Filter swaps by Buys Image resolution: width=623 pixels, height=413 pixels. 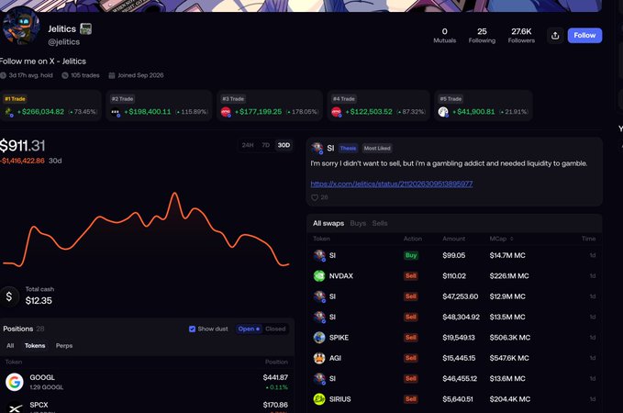358,223
